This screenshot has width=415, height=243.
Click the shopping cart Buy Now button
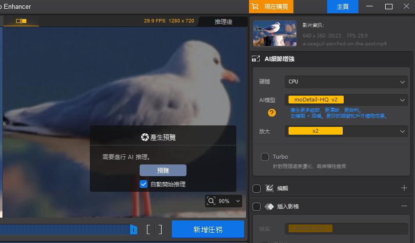click(x=271, y=7)
